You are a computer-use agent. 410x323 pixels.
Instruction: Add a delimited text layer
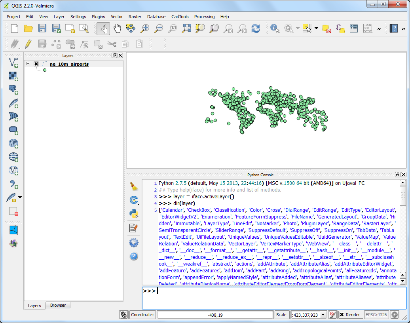[13, 184]
